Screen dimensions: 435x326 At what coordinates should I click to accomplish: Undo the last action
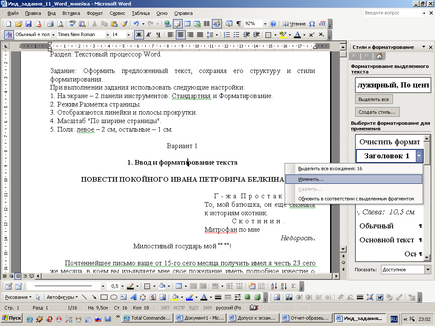pos(136,24)
